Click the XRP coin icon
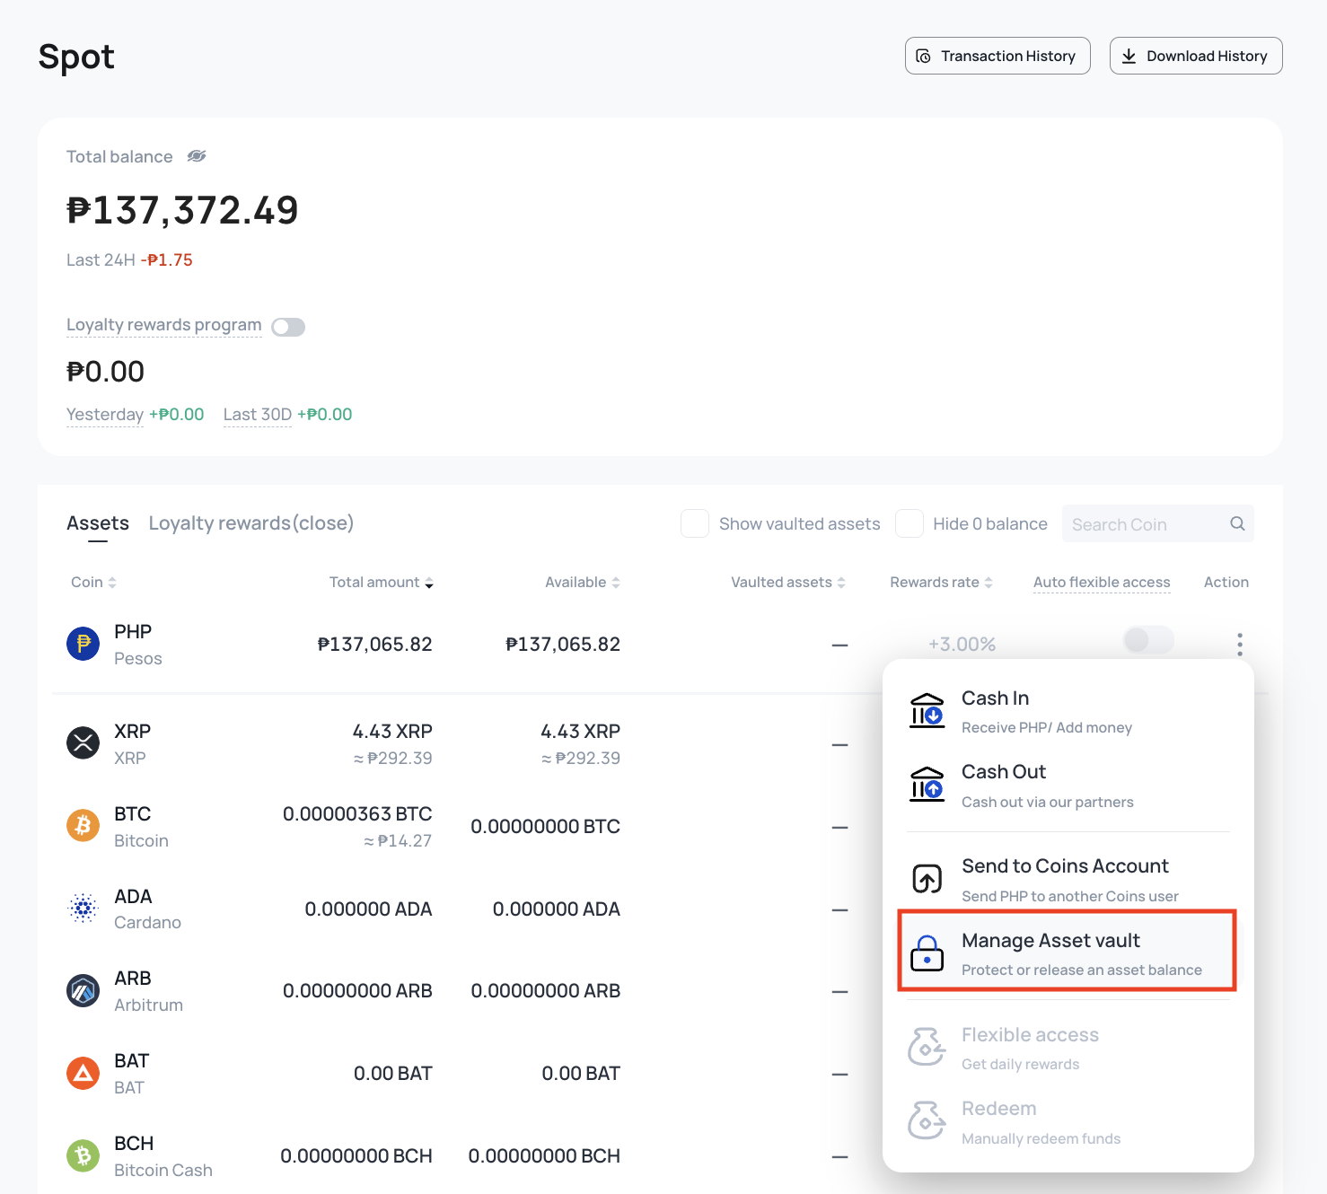1327x1194 pixels. (x=83, y=742)
